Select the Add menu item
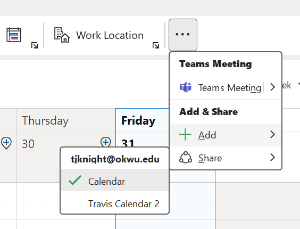Screen dimensions: 300x229 tap(226, 135)
